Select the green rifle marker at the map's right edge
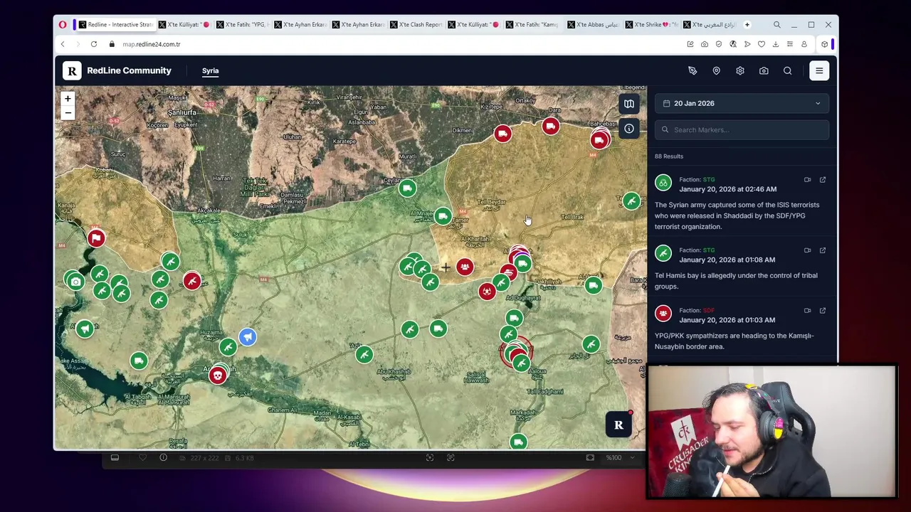 [x=631, y=201]
